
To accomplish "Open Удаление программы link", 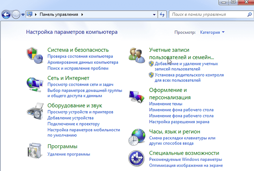I will click(x=69, y=154).
